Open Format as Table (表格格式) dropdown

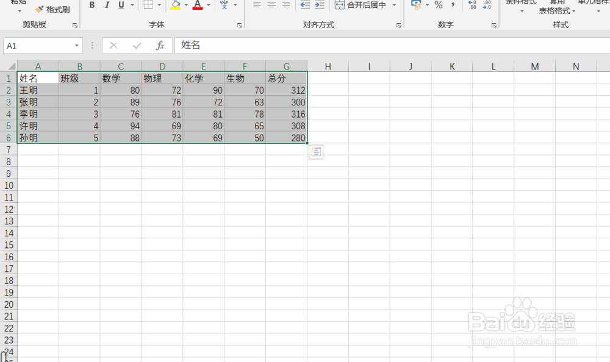(x=556, y=11)
